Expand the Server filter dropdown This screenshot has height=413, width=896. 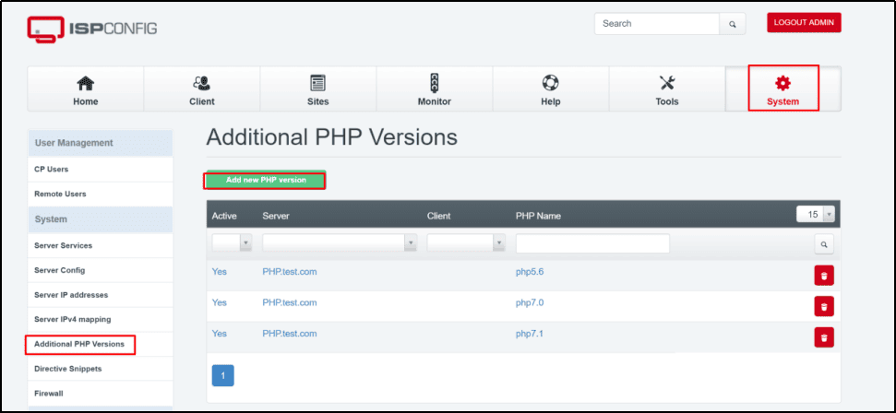339,242
